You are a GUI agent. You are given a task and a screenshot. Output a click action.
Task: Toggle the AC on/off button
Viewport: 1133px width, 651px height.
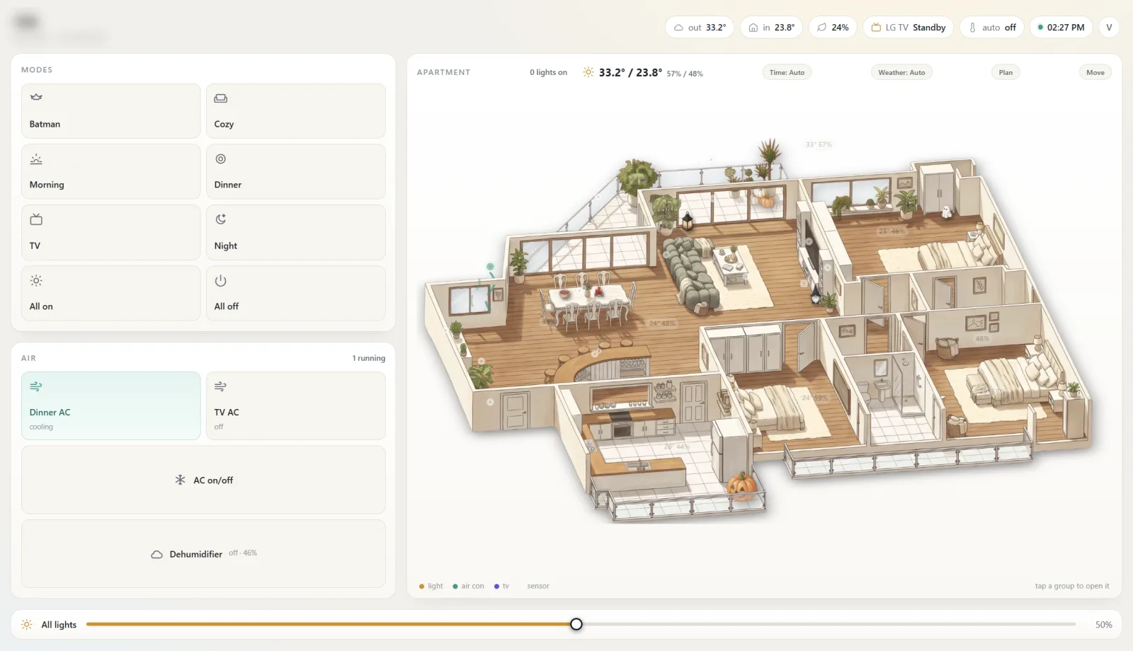point(203,480)
